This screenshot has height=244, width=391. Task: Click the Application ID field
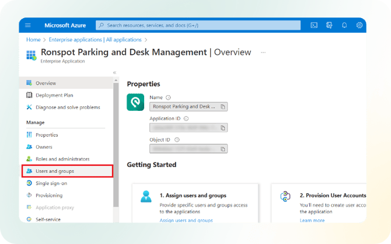coord(188,128)
